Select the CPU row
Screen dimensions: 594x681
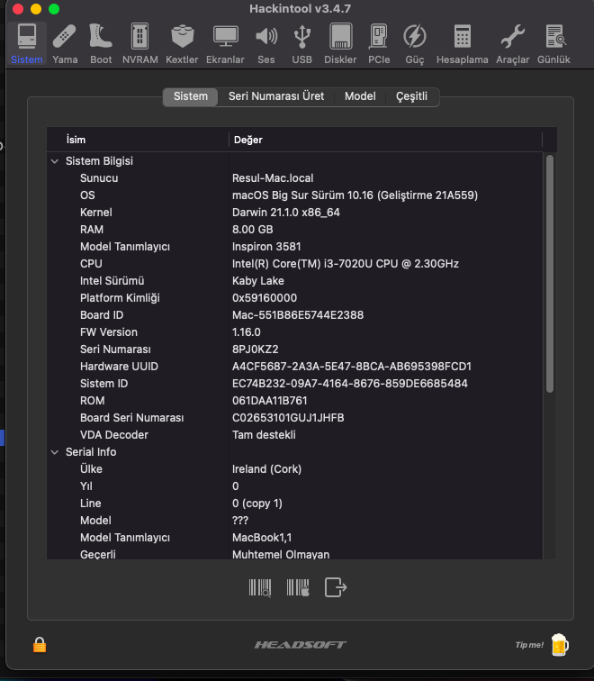[x=295, y=264]
